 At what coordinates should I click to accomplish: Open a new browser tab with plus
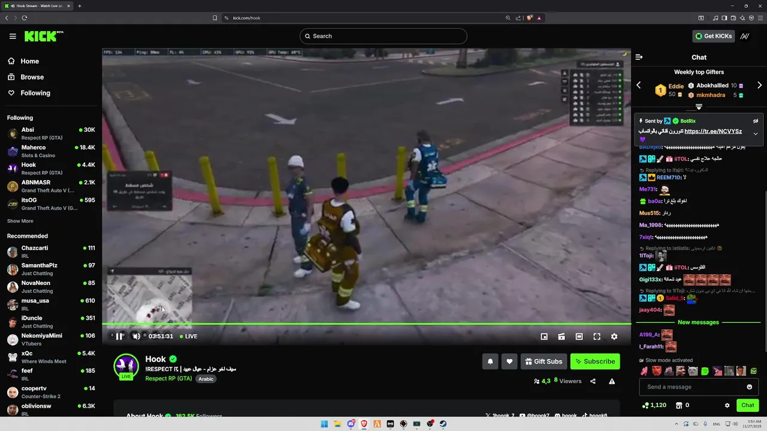click(x=80, y=6)
